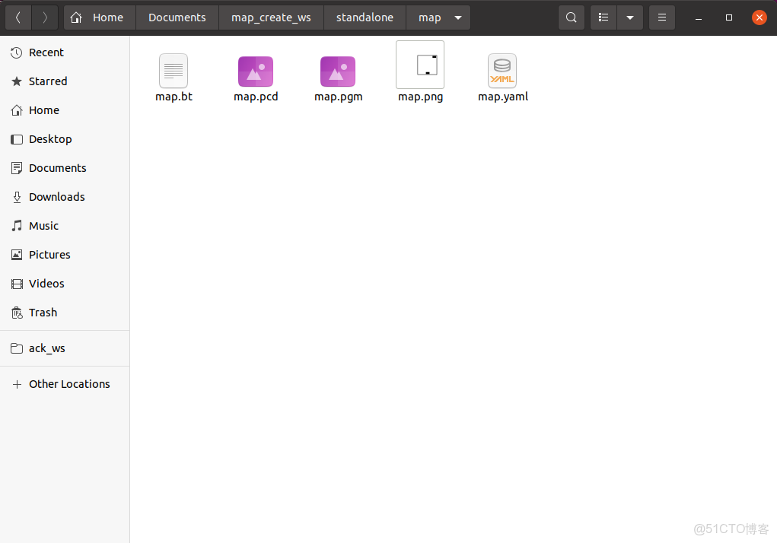The image size is (777, 543).
Task: Go back with the left arrow button
Action: (18, 17)
